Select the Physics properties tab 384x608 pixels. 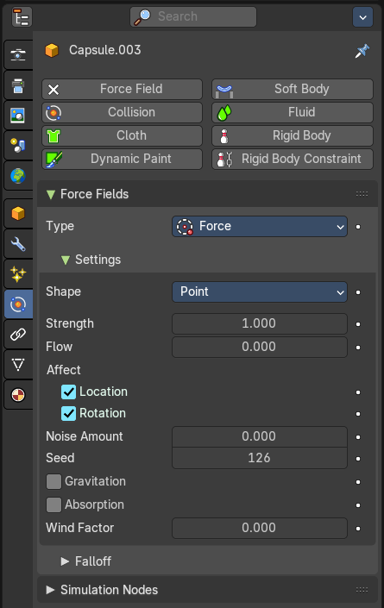(x=18, y=304)
